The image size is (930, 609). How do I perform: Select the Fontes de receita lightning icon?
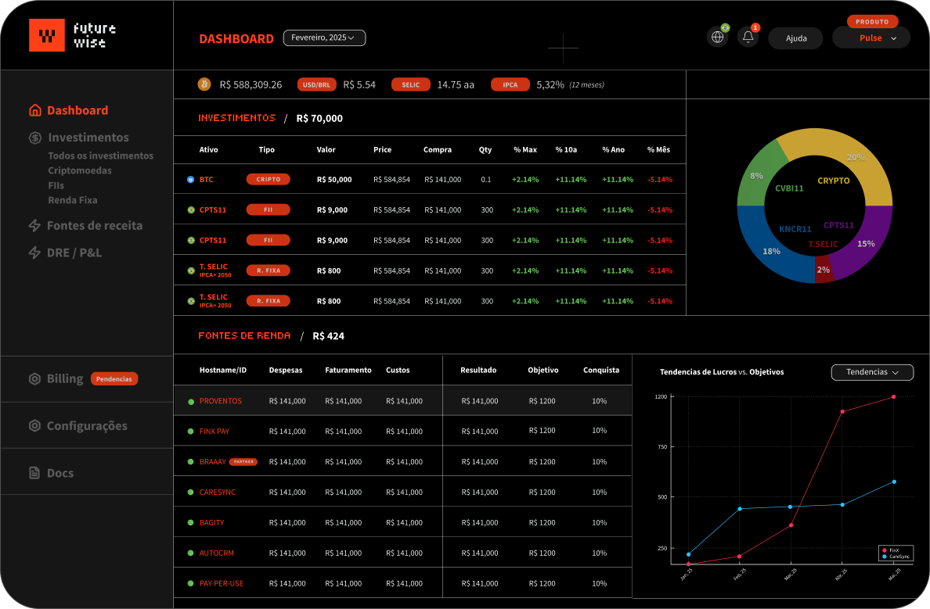(x=35, y=225)
